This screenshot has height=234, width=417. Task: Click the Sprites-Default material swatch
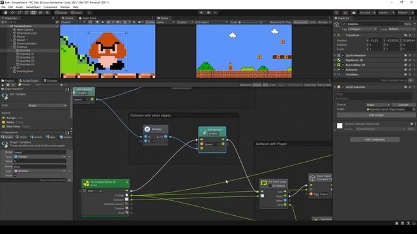[x=339, y=125]
